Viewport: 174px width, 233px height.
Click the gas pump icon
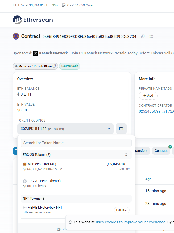(64, 5)
